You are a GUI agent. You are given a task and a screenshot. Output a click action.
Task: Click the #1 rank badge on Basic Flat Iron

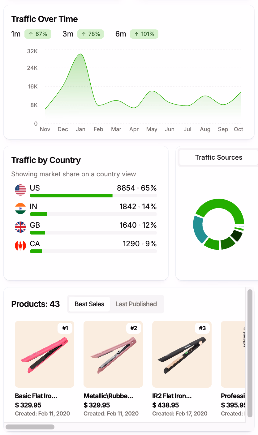tap(65, 328)
